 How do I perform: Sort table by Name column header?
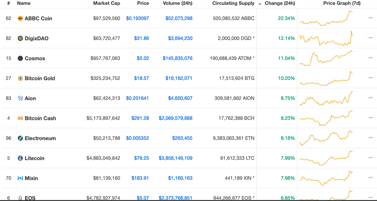click(x=24, y=3)
